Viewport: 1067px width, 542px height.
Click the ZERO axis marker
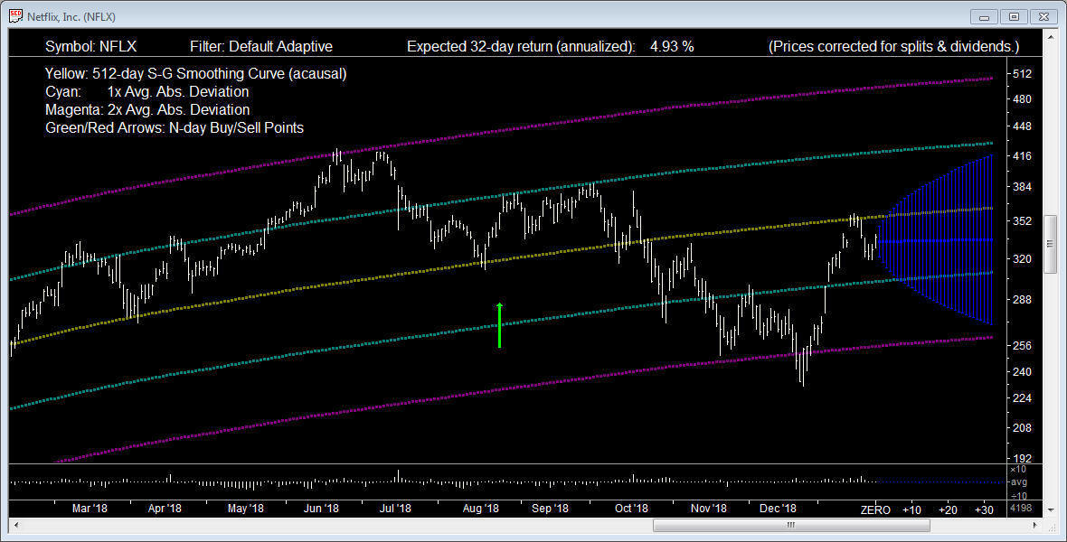(x=875, y=510)
